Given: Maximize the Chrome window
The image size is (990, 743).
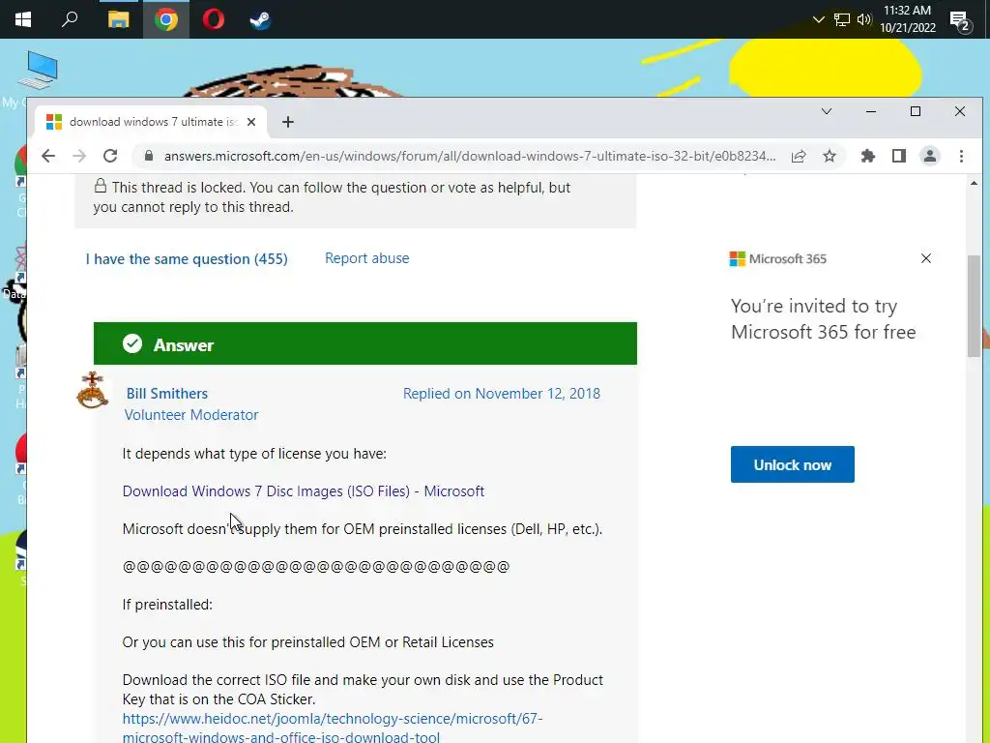Looking at the screenshot, I should coord(916,112).
